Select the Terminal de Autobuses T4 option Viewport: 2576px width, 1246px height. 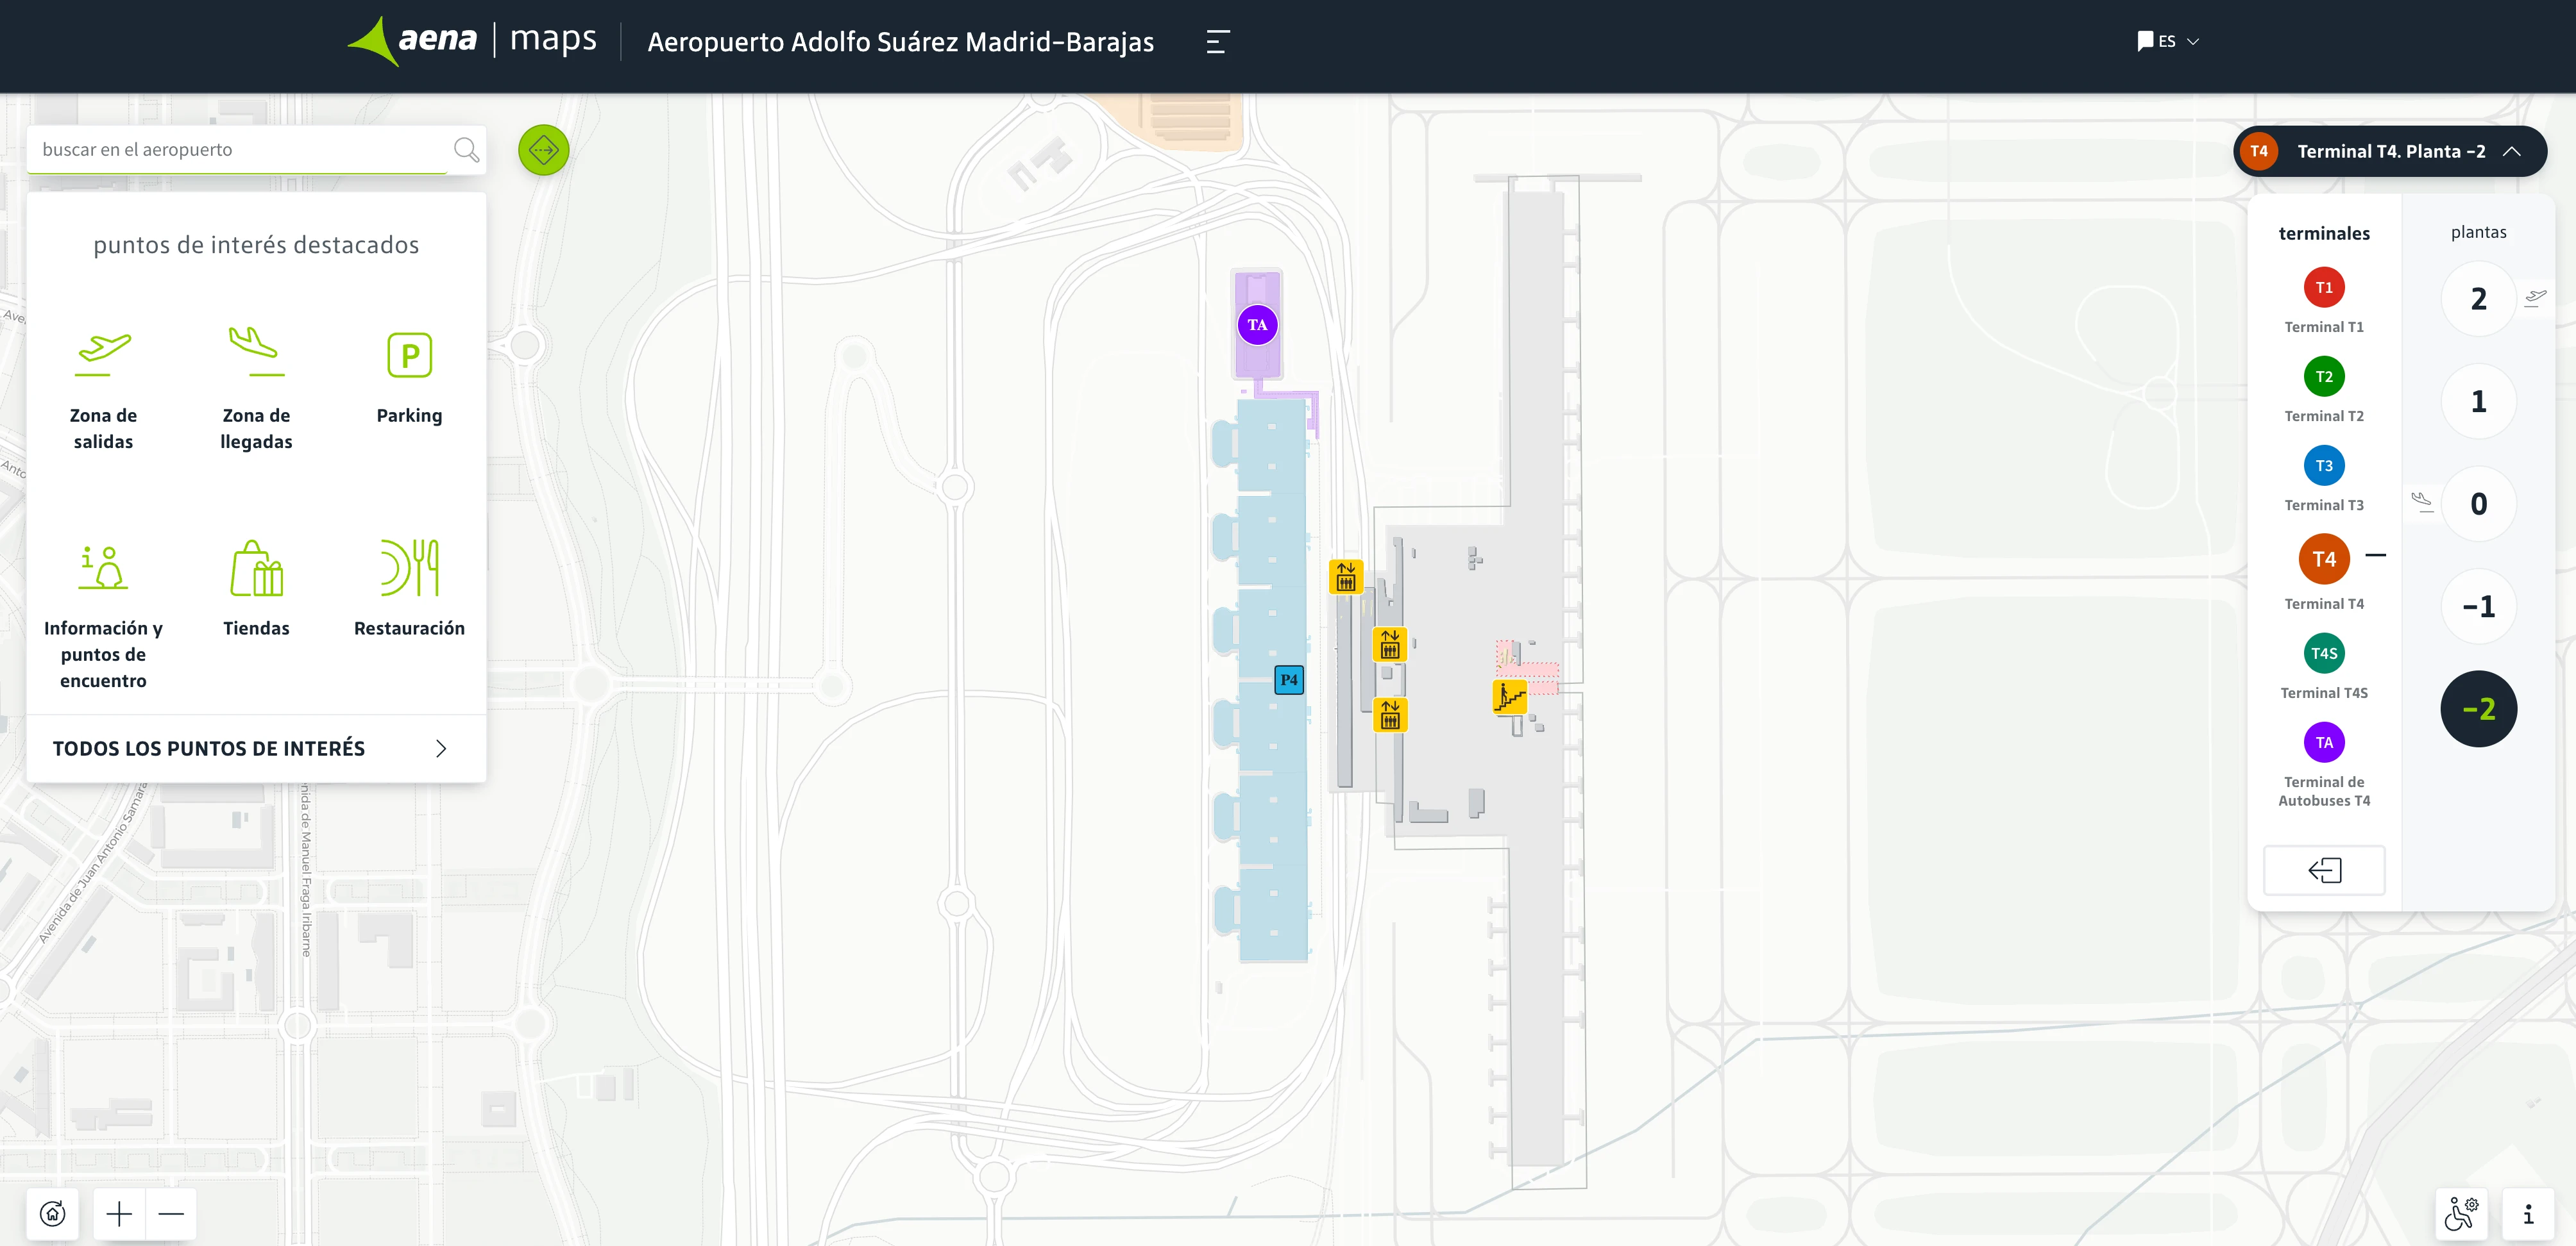click(x=2324, y=742)
